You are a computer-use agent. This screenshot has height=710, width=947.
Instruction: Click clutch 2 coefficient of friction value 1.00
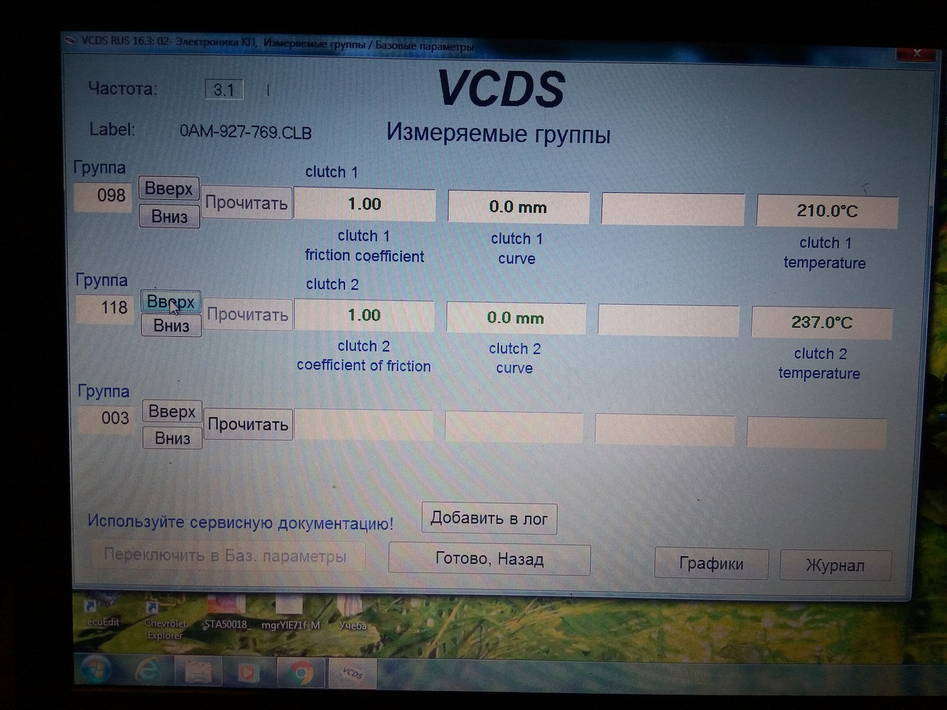point(364,316)
